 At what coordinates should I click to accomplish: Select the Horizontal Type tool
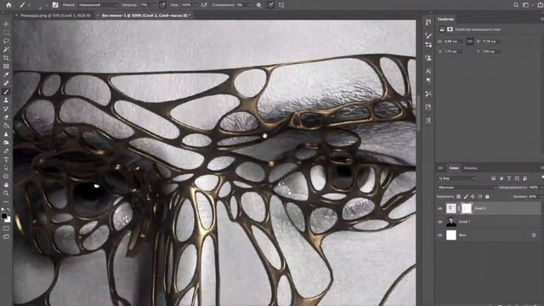(x=6, y=160)
